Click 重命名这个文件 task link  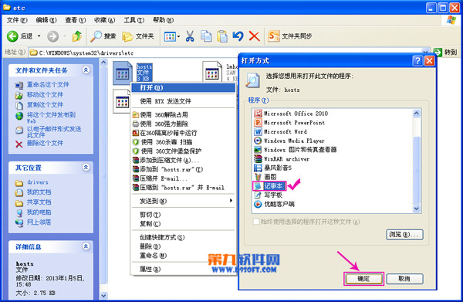[x=48, y=84]
